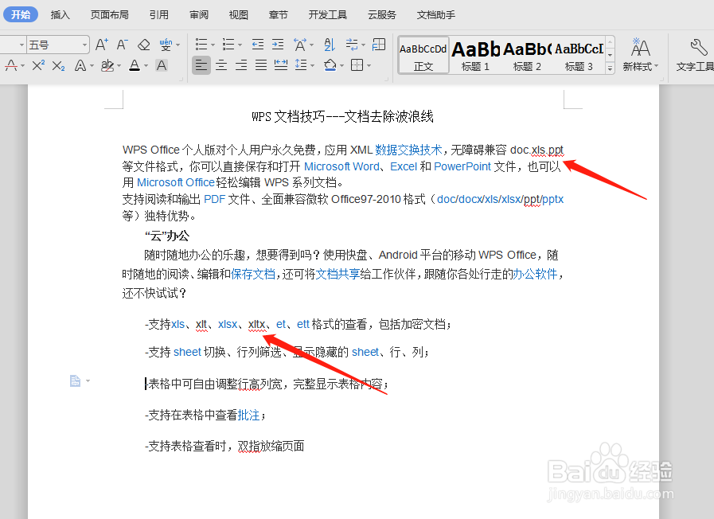
Task: Open the 文字工具 wrench tool
Action: coord(695,55)
